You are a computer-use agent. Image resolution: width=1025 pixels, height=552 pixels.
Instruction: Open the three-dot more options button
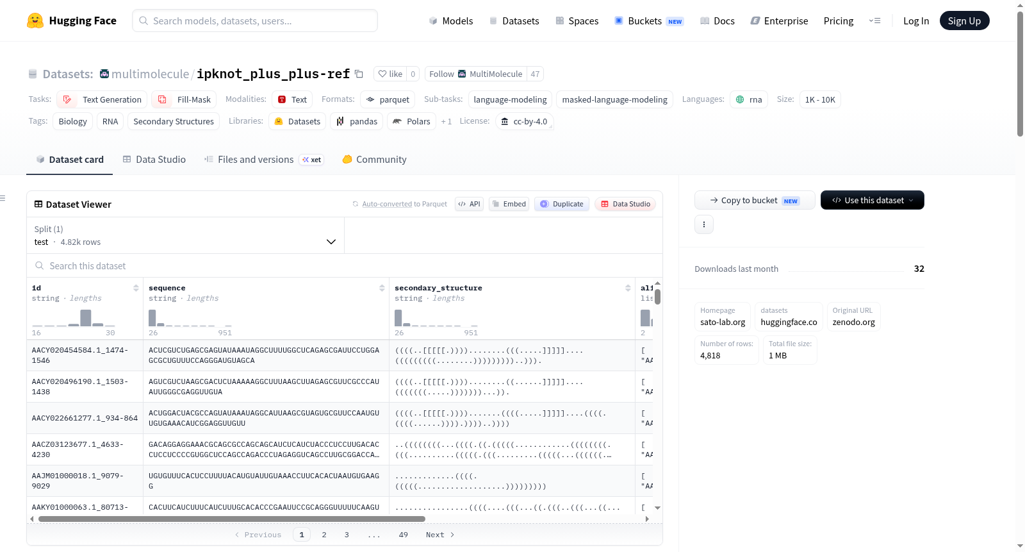point(704,224)
